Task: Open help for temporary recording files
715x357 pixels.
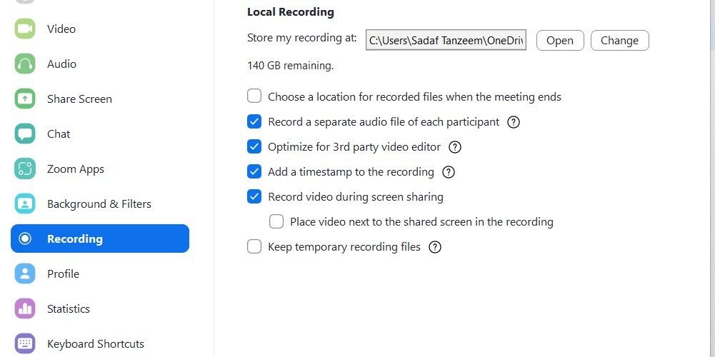Action: coord(436,247)
